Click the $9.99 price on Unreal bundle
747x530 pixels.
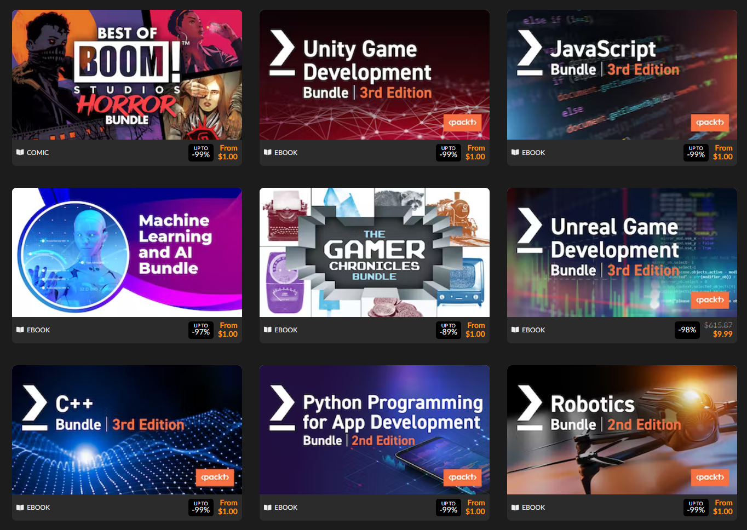tap(723, 334)
